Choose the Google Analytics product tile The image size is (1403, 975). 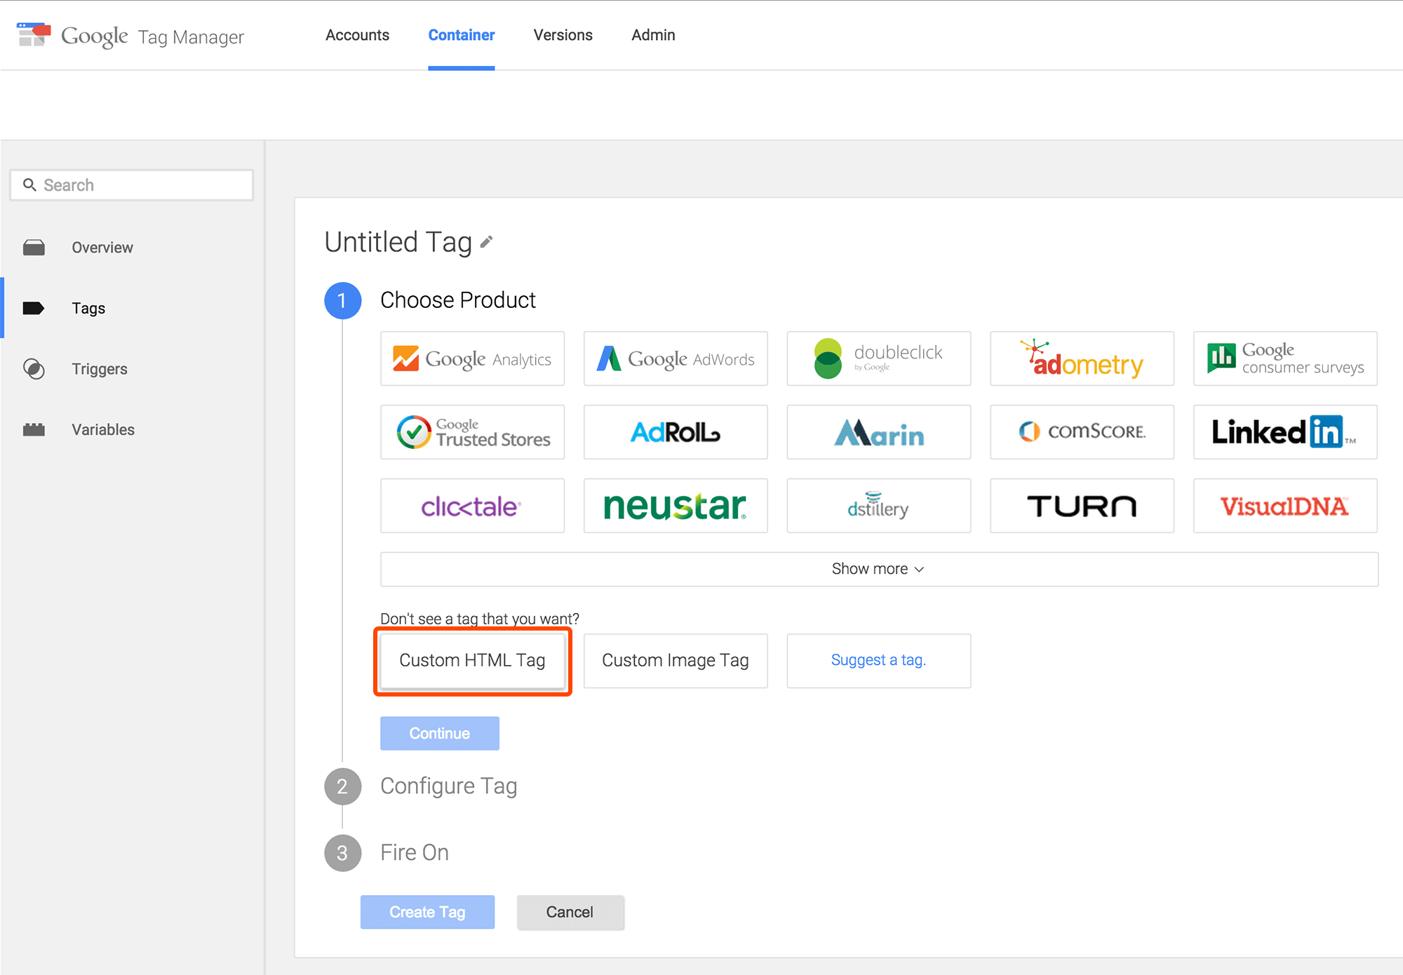[472, 358]
